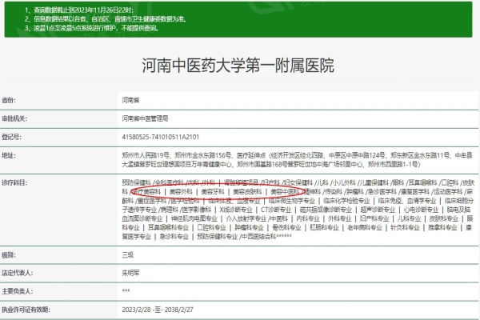
Task: Click the department 医学影像科
Action: click(197, 210)
